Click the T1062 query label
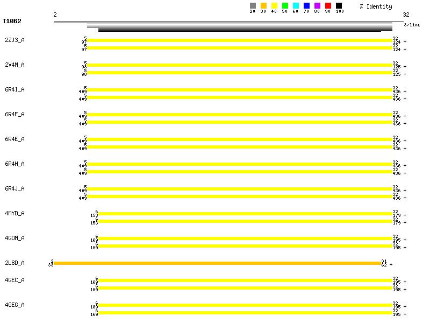430x323 pixels. tap(12, 22)
